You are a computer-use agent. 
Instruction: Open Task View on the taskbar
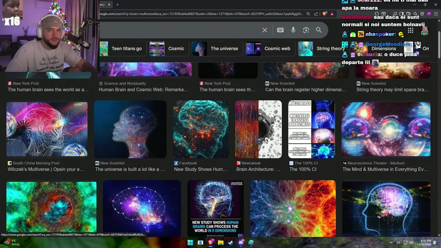pyautogui.click(x=200, y=242)
